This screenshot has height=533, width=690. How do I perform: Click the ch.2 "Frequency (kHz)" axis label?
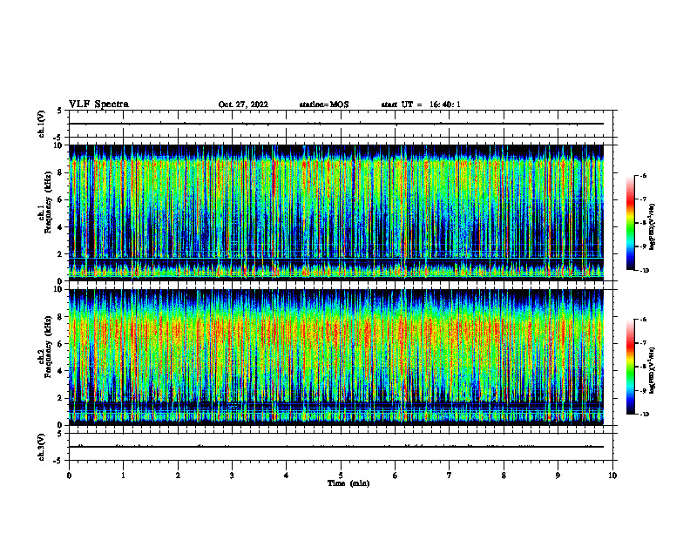[x=49, y=347]
